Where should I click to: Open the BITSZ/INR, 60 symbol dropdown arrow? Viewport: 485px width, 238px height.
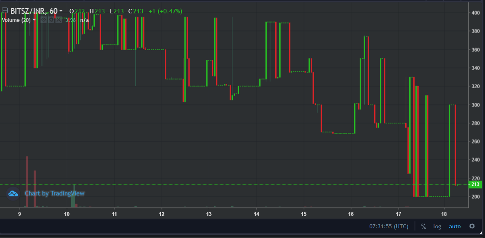pyautogui.click(x=61, y=11)
